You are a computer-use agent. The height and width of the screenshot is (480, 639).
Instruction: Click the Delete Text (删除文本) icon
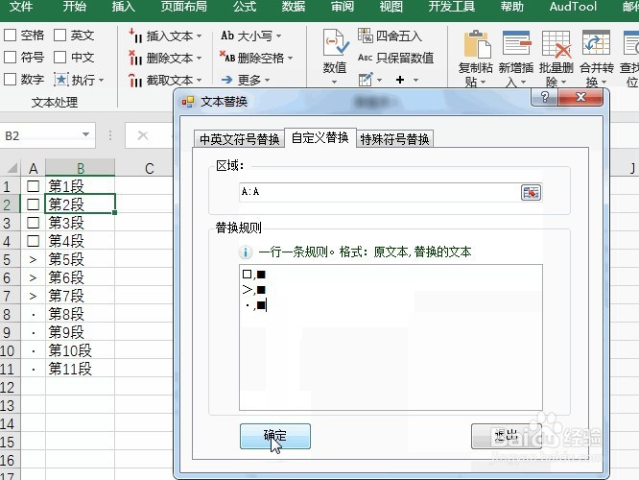pos(135,58)
